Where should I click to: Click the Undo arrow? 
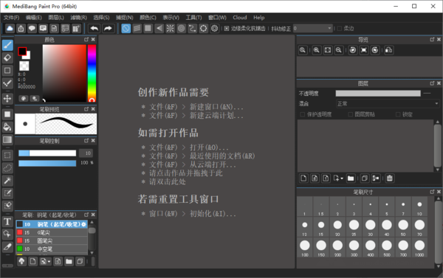pos(95,29)
